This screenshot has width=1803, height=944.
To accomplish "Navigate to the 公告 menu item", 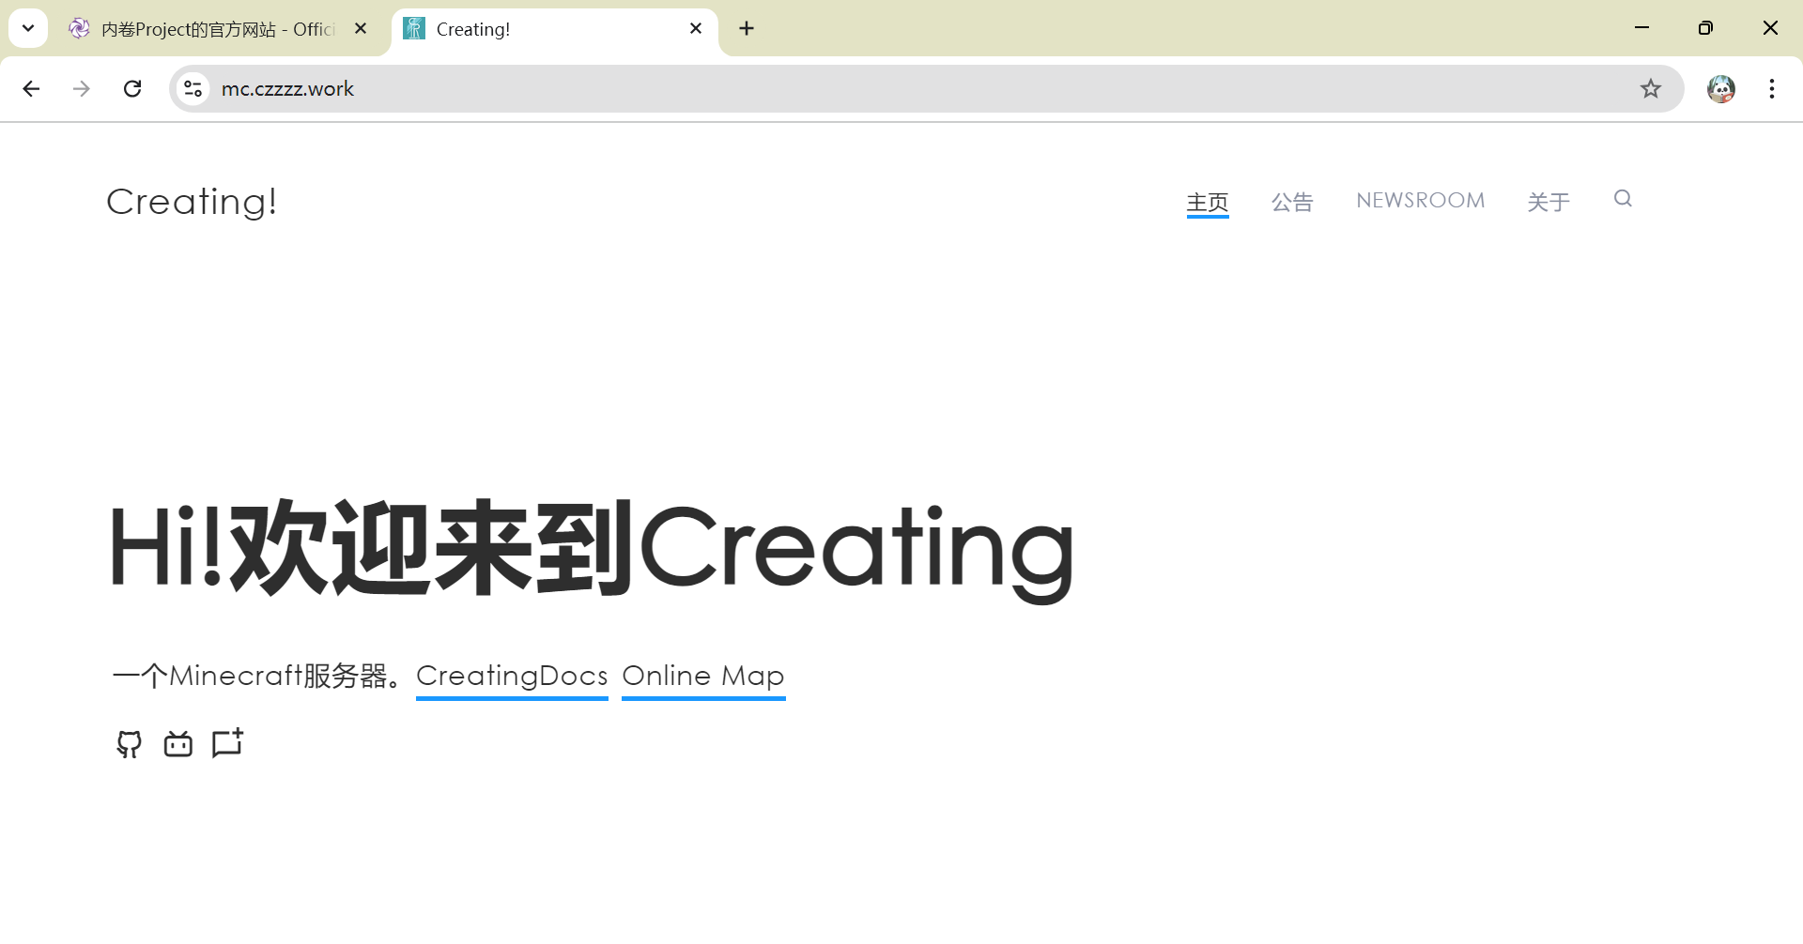I will point(1292,202).
